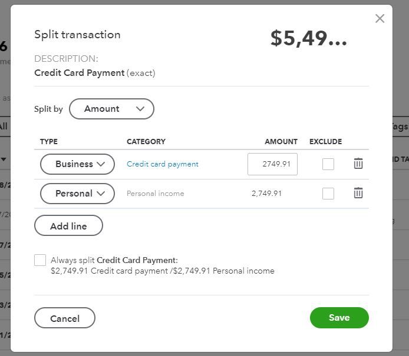The height and width of the screenshot is (356, 409).
Task: Enable always split Credit Card Payment
Action: [x=40, y=260]
